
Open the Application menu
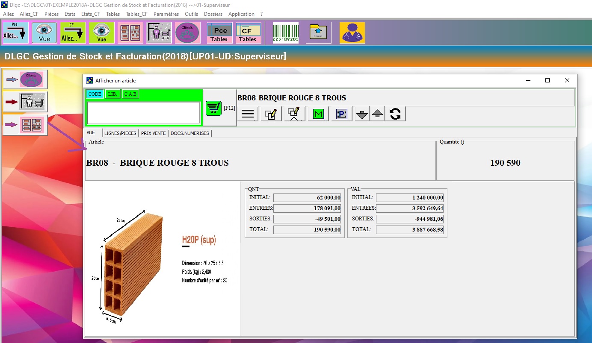241,14
